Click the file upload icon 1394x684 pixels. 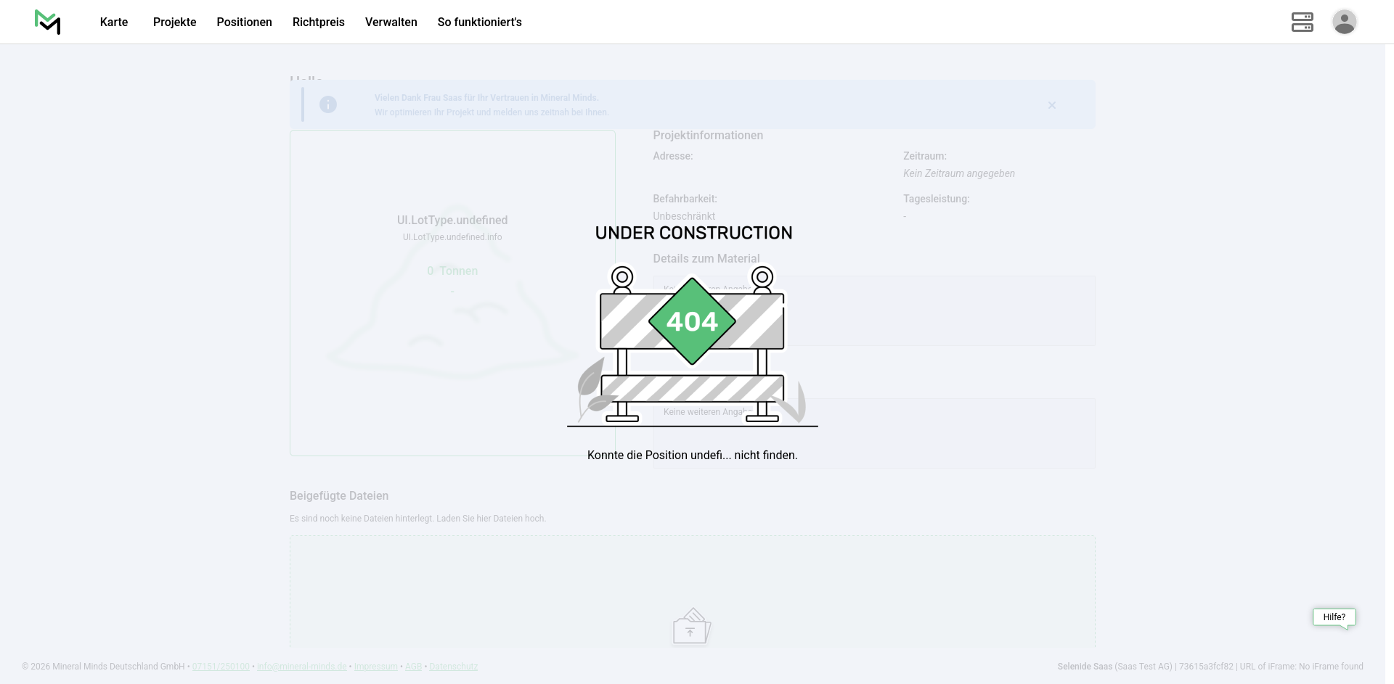point(691,627)
